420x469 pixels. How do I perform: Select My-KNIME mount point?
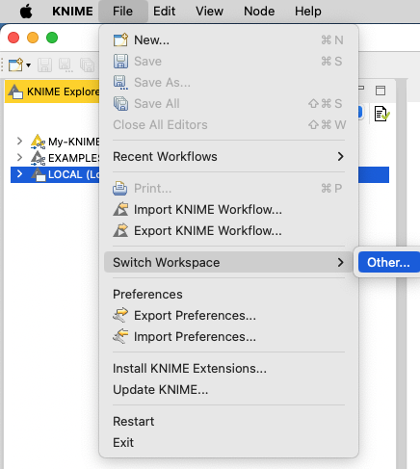pos(73,142)
